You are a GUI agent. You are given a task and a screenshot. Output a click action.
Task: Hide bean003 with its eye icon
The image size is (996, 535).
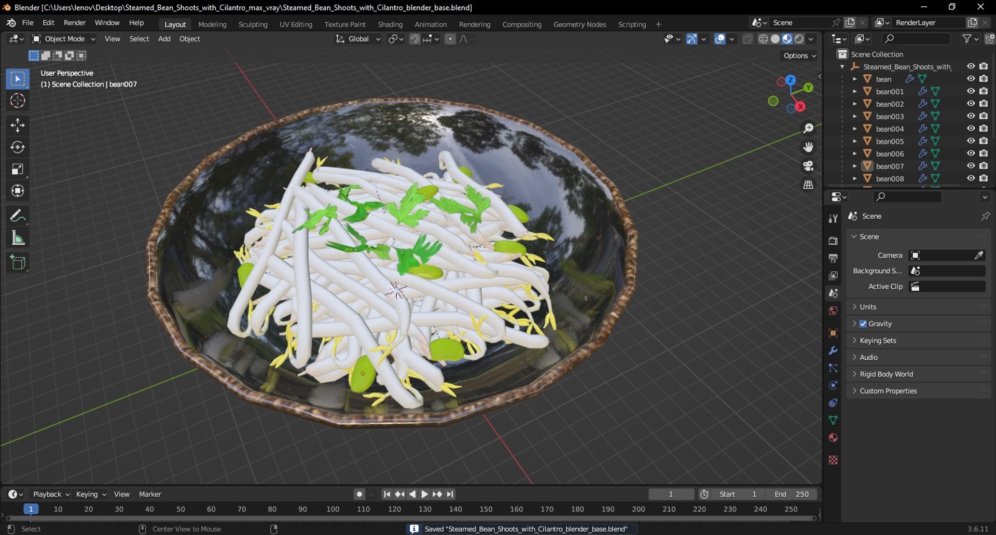pyautogui.click(x=971, y=116)
